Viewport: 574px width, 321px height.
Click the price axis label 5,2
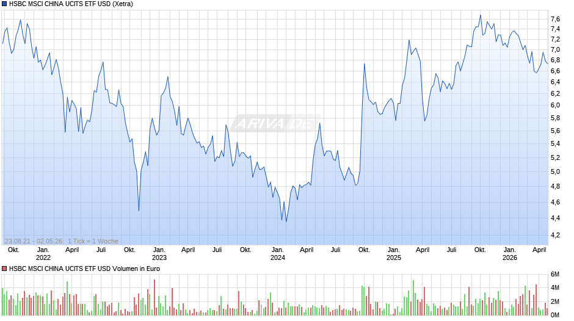click(x=555, y=157)
